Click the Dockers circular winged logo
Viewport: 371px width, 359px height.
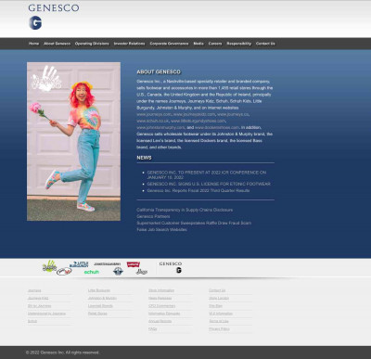point(118,272)
